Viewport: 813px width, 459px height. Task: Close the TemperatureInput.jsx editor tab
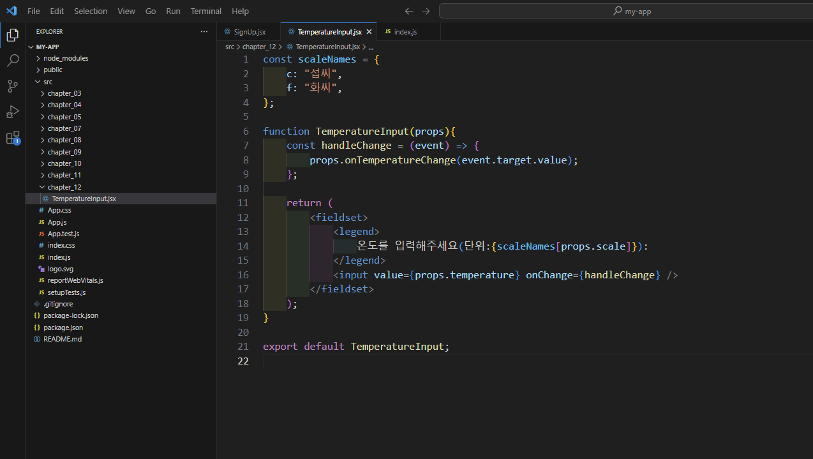tap(369, 32)
